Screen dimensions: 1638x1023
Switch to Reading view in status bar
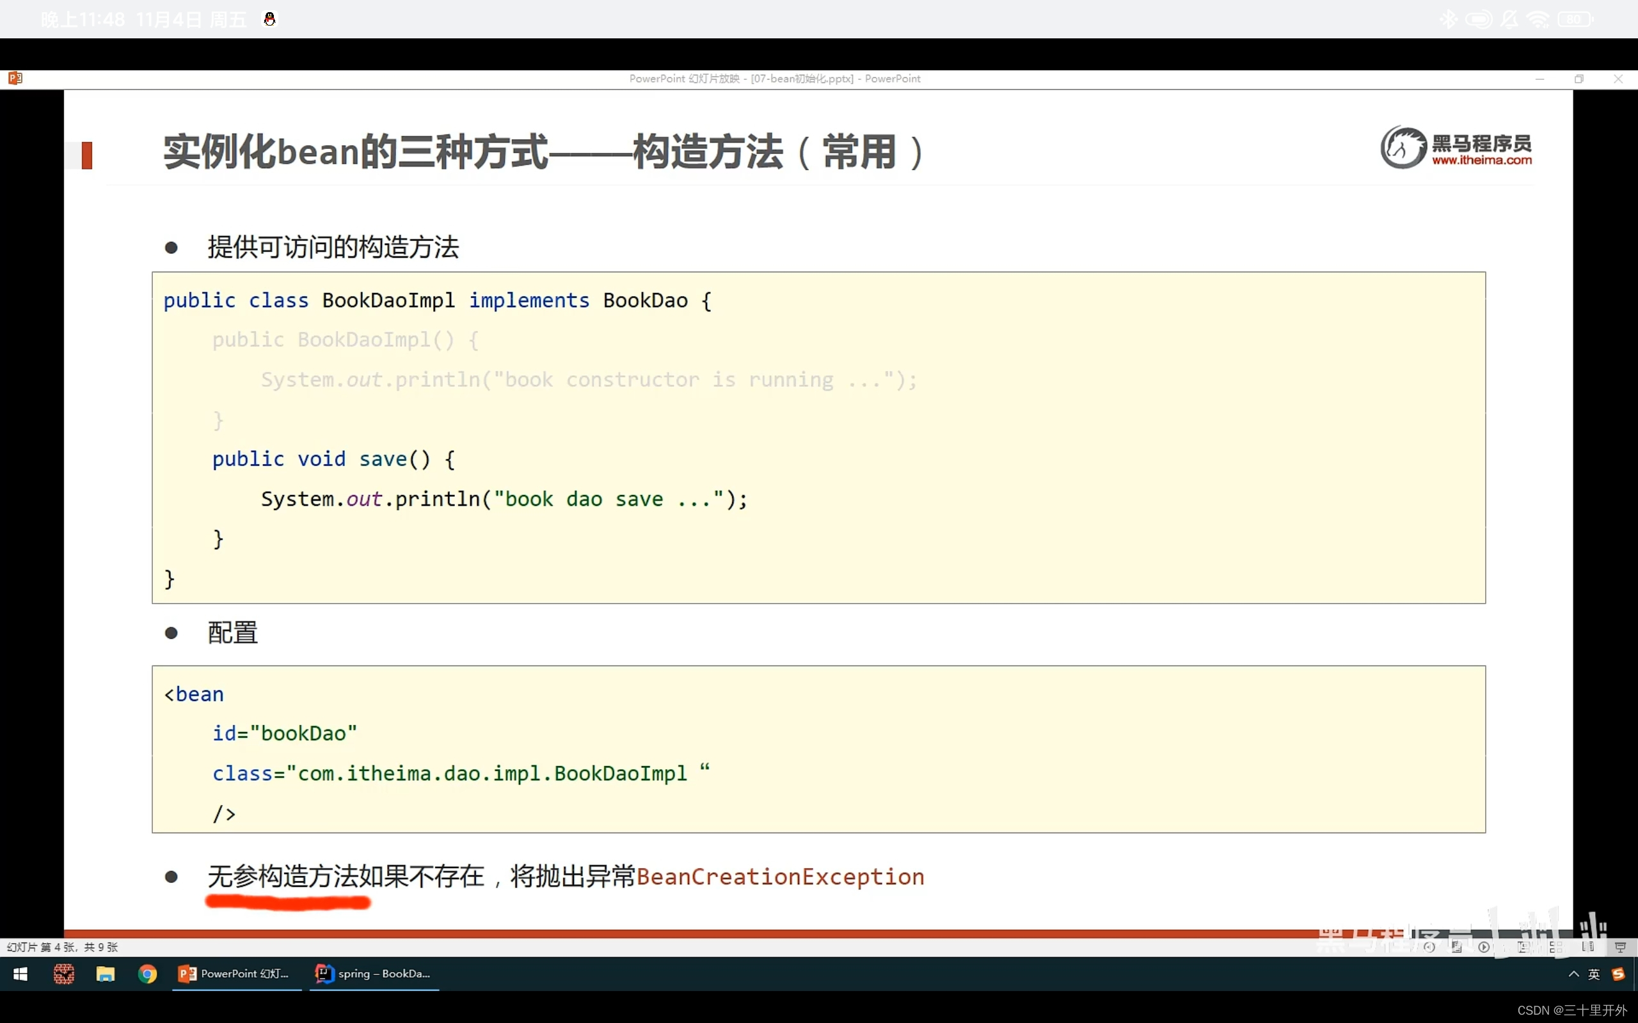point(1588,947)
